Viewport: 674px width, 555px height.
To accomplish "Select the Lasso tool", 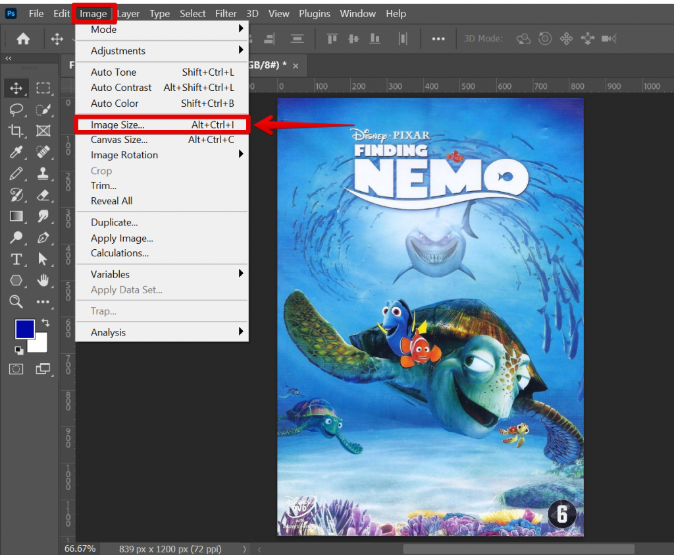I will (x=16, y=109).
